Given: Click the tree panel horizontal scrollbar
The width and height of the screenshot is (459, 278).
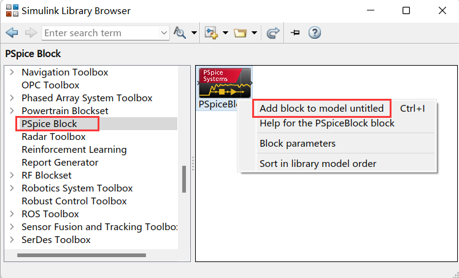Looking at the screenshot, I should 82,255.
